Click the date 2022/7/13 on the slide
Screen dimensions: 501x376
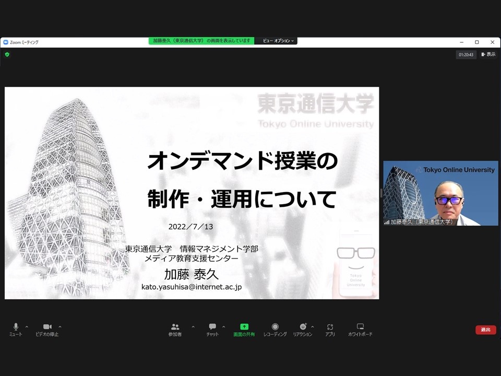coord(191,227)
